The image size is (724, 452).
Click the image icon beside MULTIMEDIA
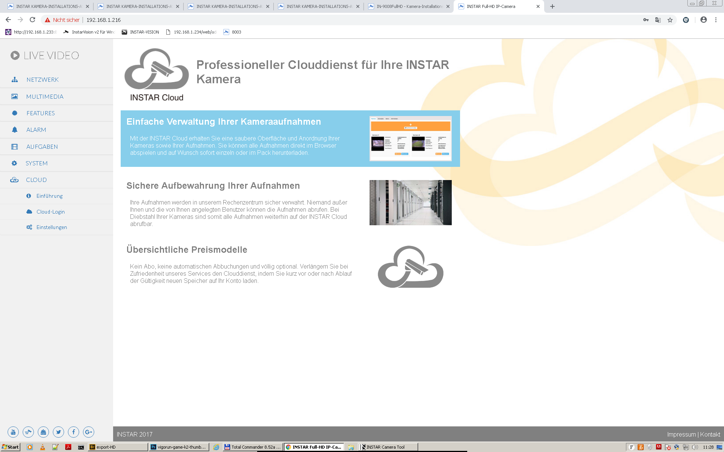click(14, 96)
